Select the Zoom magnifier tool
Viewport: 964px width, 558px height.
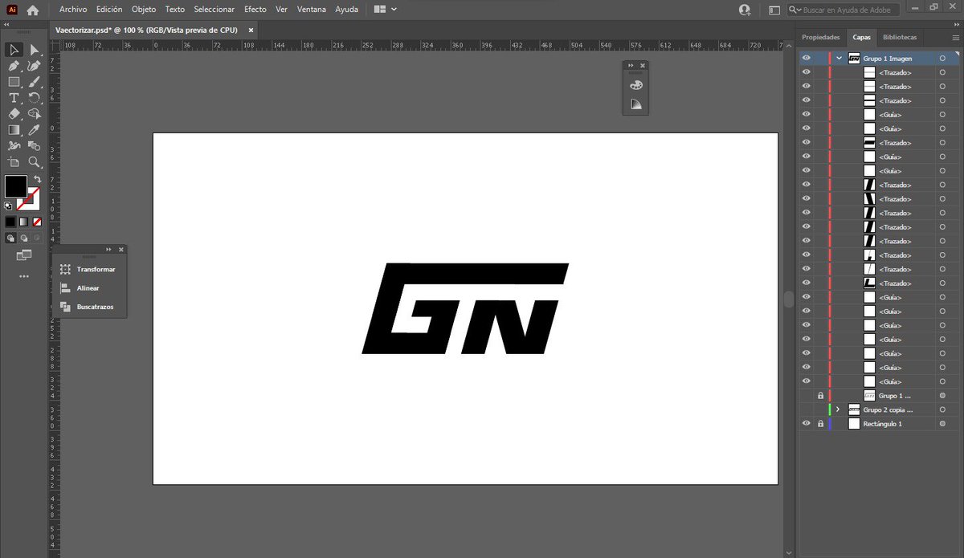(35, 162)
